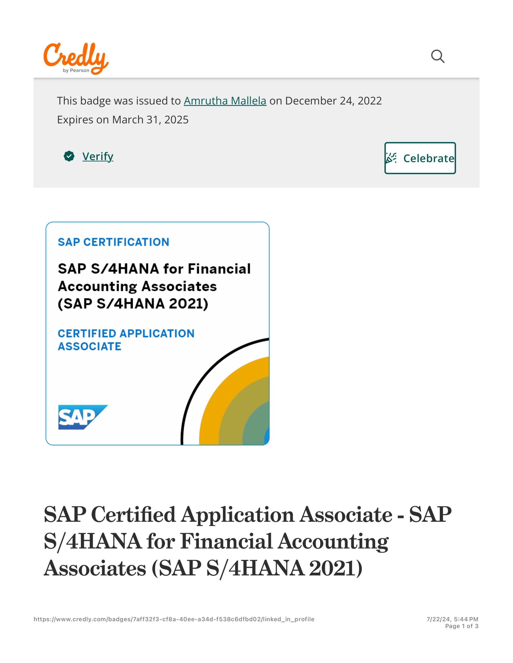Click the credly.com badge URL in footer
The height and width of the screenshot is (663, 513).
tap(174, 619)
